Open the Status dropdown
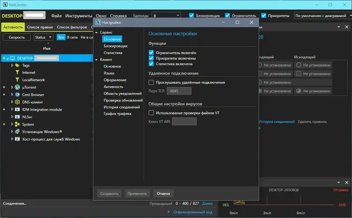 44,37
